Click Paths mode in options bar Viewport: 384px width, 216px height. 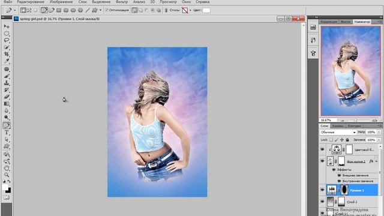29,10
